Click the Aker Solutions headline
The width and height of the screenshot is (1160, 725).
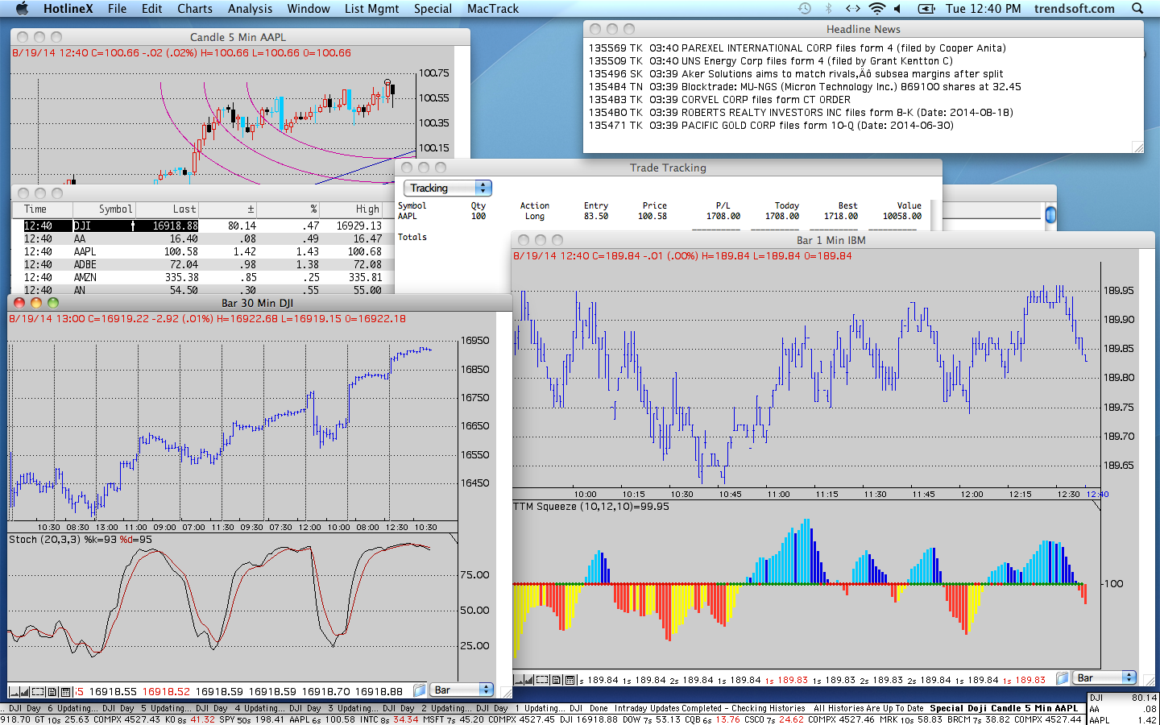coord(796,74)
